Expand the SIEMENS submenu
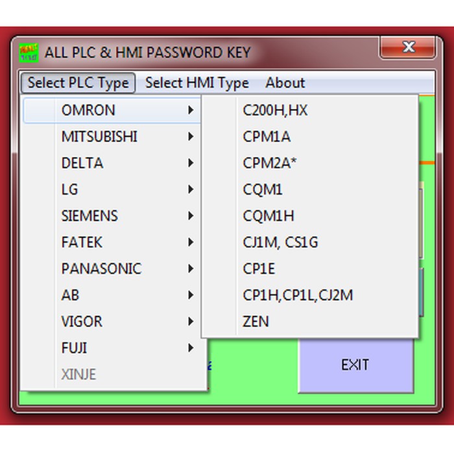 point(112,216)
